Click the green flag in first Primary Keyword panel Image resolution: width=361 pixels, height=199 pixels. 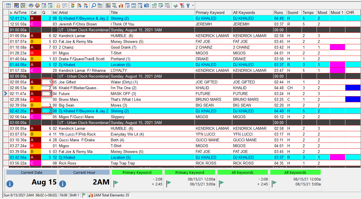click(x=116, y=182)
